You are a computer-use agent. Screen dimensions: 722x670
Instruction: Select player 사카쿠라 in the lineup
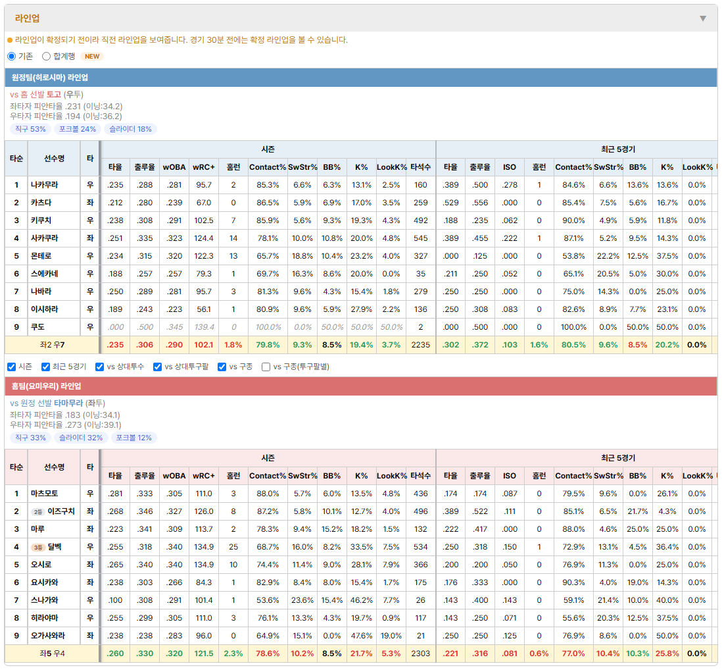(x=44, y=238)
